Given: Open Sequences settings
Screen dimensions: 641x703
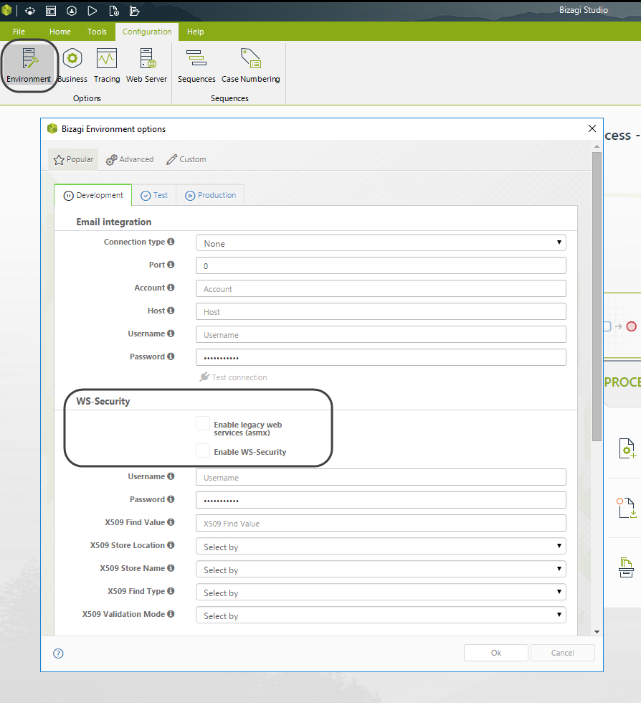Looking at the screenshot, I should click(x=196, y=66).
